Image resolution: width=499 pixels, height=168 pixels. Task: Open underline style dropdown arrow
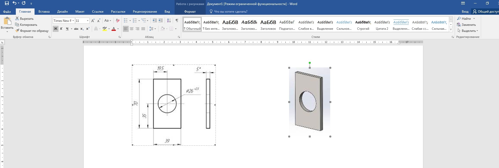pos(71,29)
